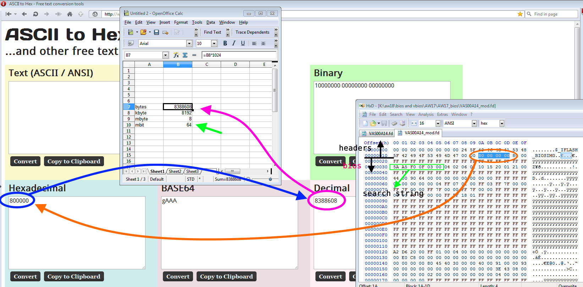Click the Function equals icon in Calc formula bar
Screen dimensions: 583x287
(x=194, y=55)
